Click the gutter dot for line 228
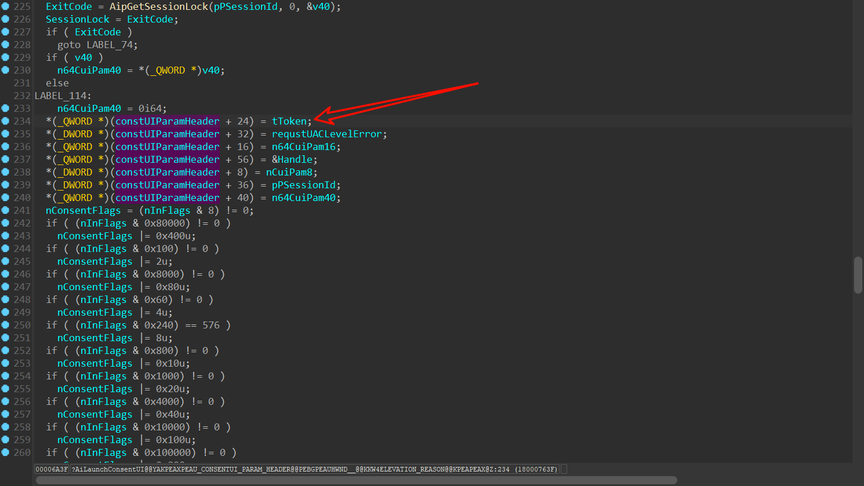864x486 pixels. coord(5,45)
